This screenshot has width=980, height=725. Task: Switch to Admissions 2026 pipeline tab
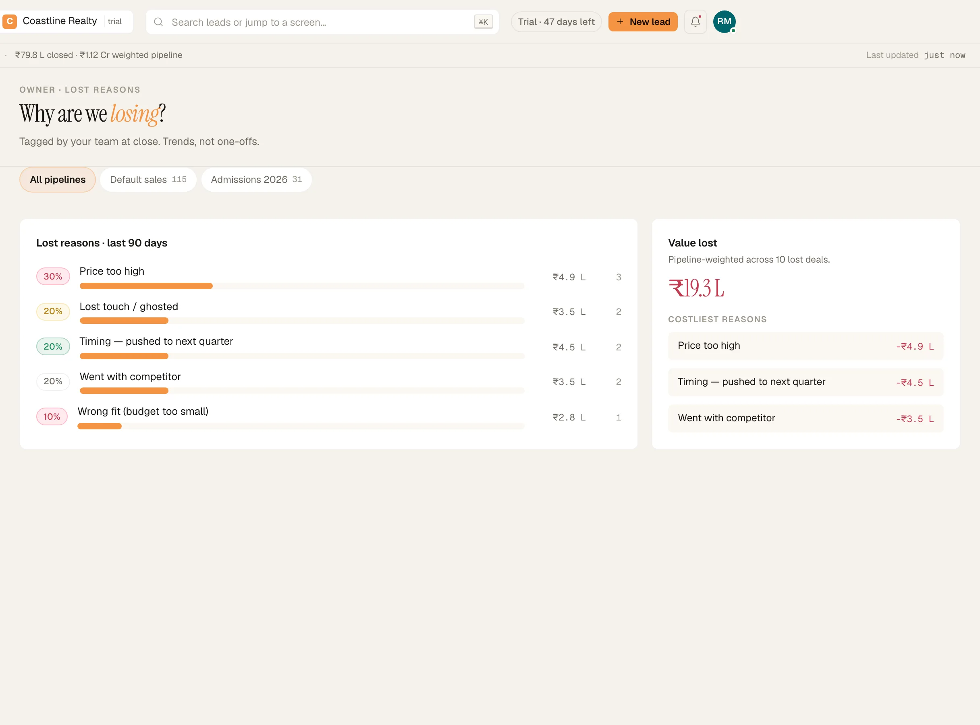tap(256, 180)
